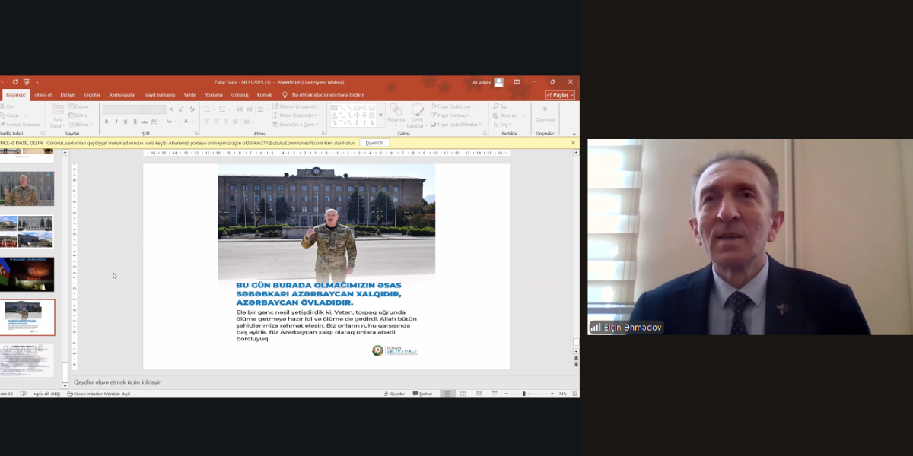Image resolution: width=913 pixels, height=456 pixels.
Task: Click the Daxil Ol sign-in button
Action: pos(374,143)
